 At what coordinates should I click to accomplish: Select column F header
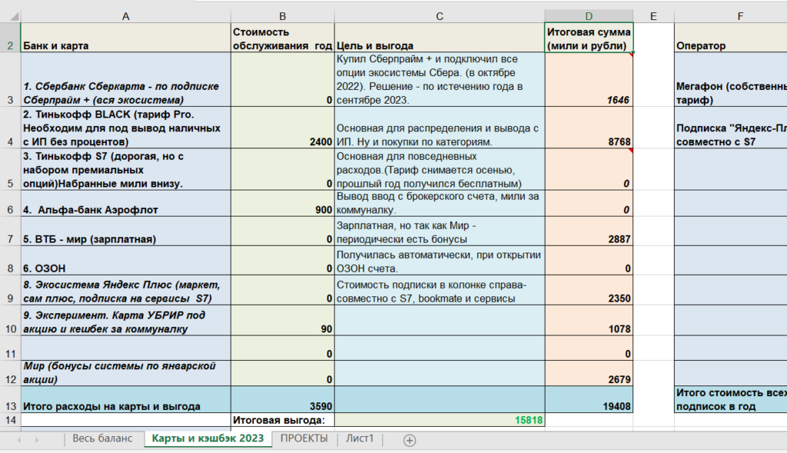[731, 16]
